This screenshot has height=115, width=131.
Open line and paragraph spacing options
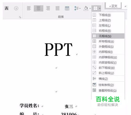point(77,8)
